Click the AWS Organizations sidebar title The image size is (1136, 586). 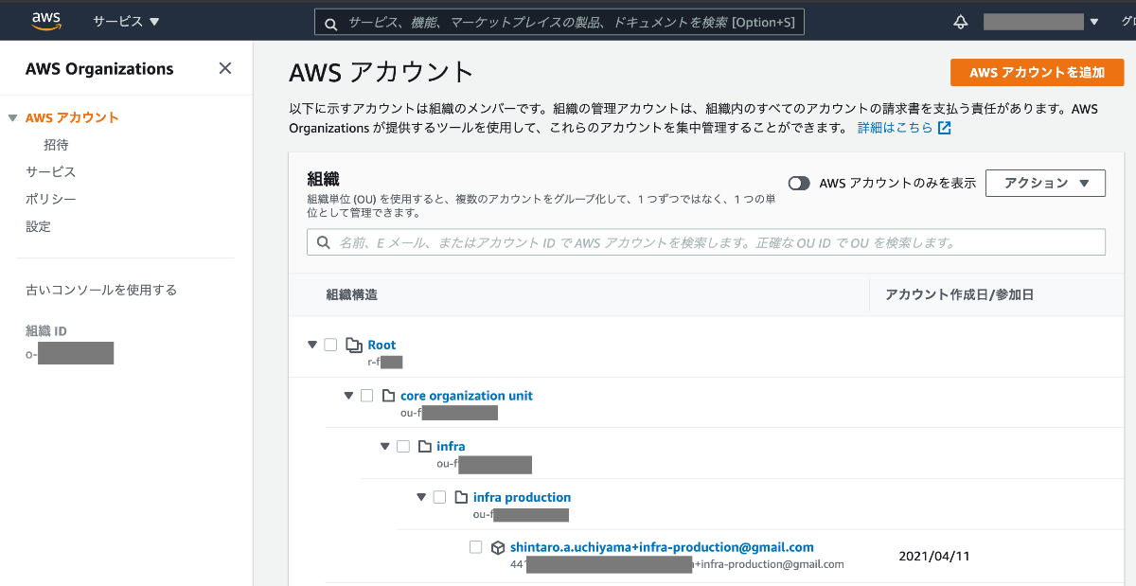tap(99, 69)
